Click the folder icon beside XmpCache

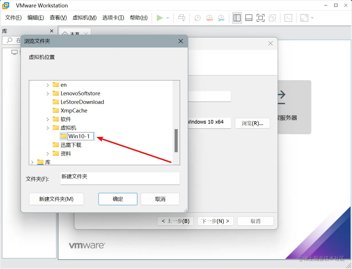[x=56, y=110]
